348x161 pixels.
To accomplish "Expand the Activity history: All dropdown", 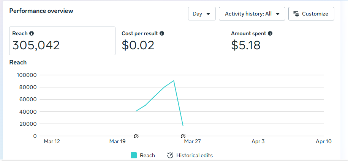I will click(x=252, y=14).
